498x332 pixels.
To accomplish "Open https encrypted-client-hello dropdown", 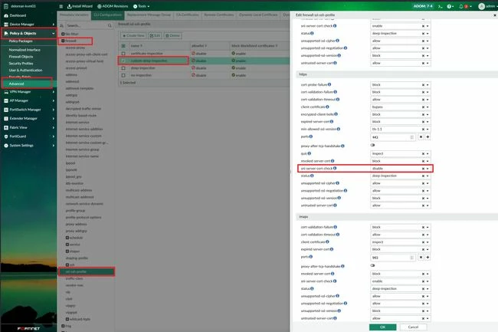I will tap(401, 114).
